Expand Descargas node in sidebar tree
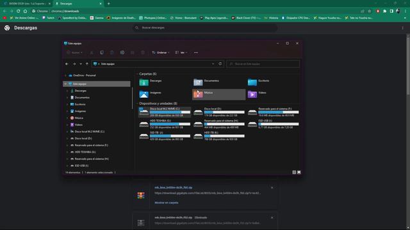The image size is (410, 230). pyautogui.click(x=67, y=91)
